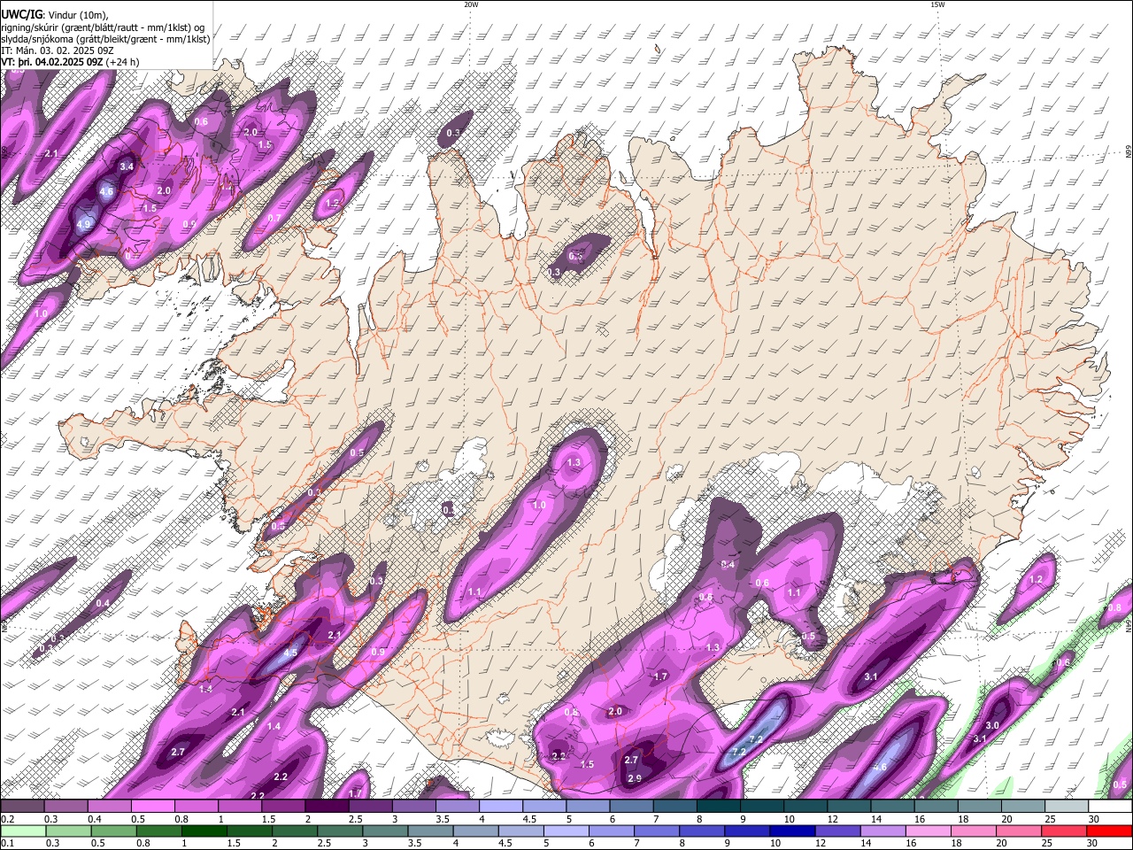Click the 2.9 precipitation value on the map
1133x850 pixels.
635,778
